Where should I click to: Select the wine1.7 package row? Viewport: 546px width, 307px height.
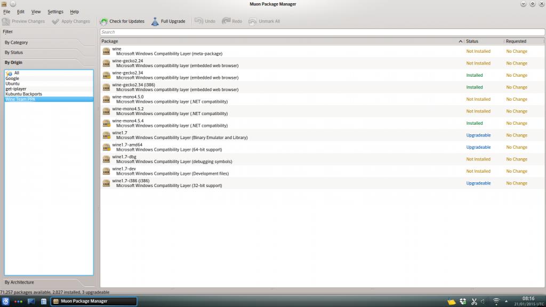point(322,135)
